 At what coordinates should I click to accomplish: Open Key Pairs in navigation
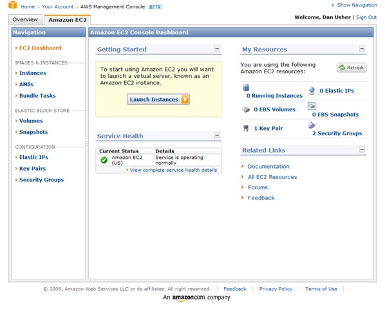click(x=33, y=169)
